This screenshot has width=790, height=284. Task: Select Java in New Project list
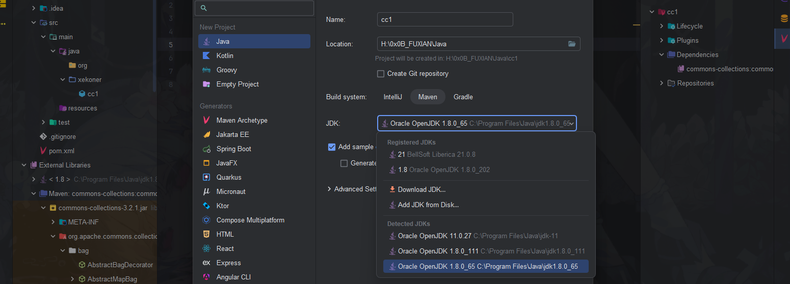pyautogui.click(x=254, y=41)
